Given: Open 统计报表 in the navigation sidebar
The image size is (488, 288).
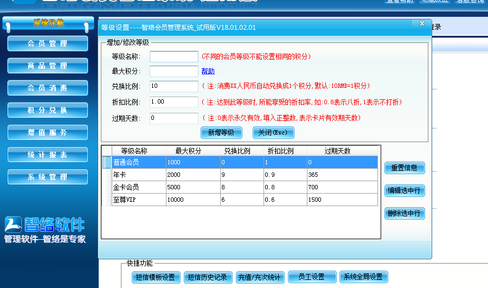Looking at the screenshot, I should (x=48, y=155).
